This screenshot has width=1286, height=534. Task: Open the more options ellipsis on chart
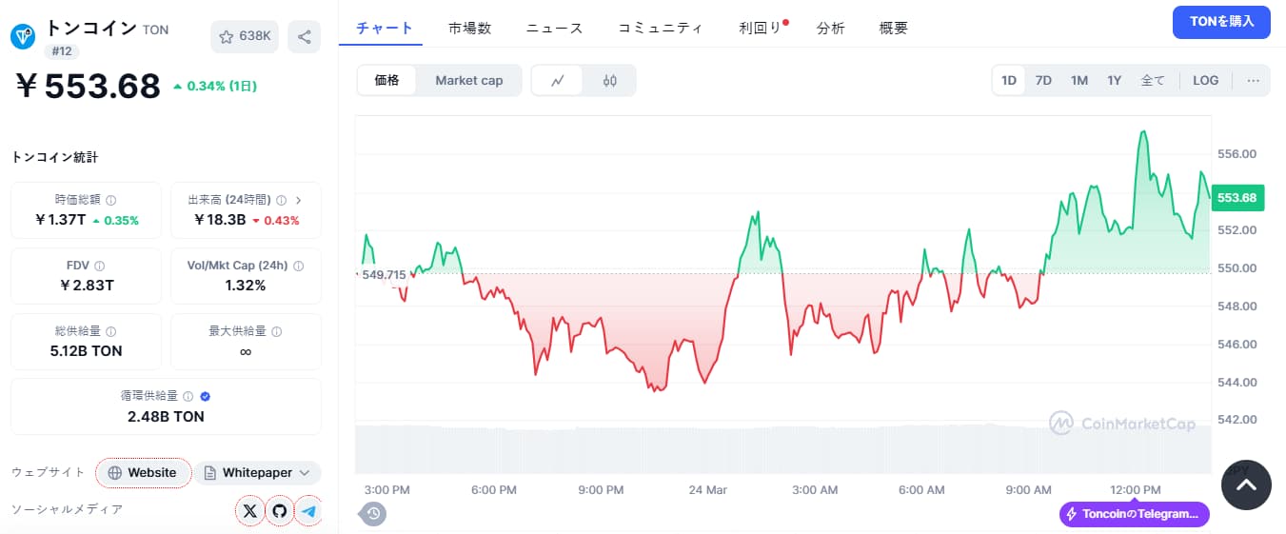tap(1253, 81)
